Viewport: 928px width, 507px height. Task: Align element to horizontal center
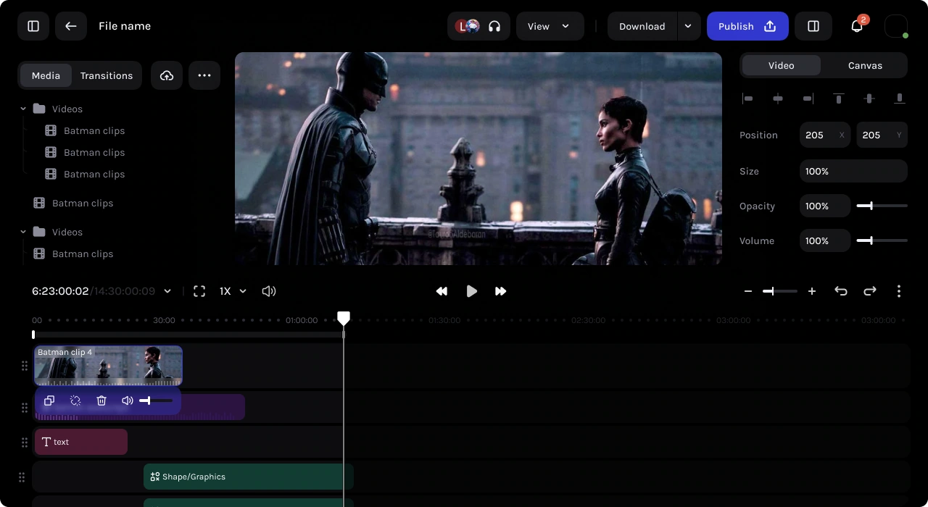click(778, 99)
